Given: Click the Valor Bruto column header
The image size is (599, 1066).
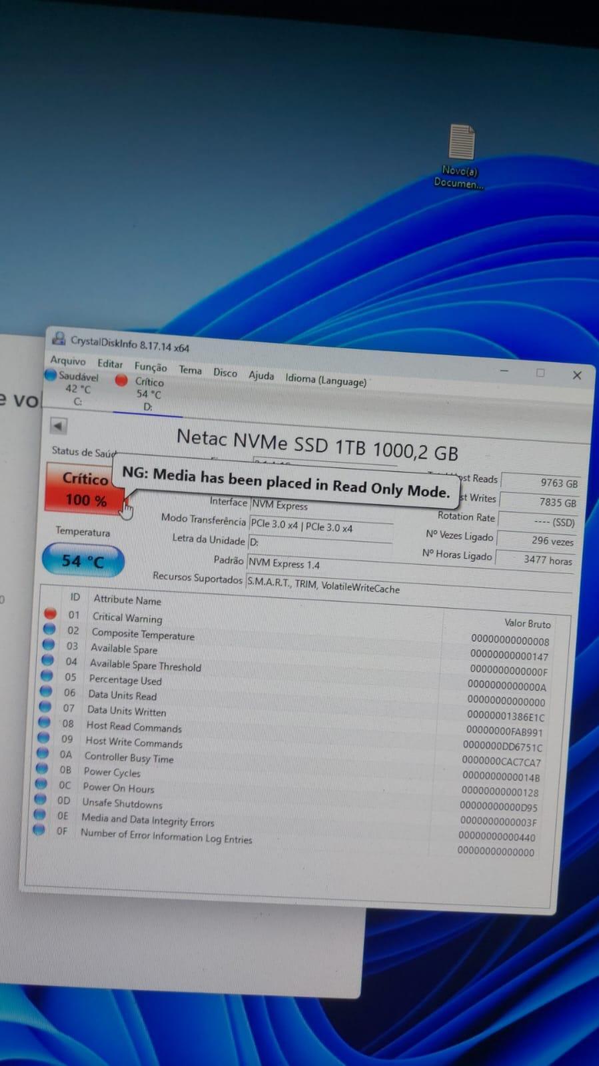Looking at the screenshot, I should [x=527, y=623].
